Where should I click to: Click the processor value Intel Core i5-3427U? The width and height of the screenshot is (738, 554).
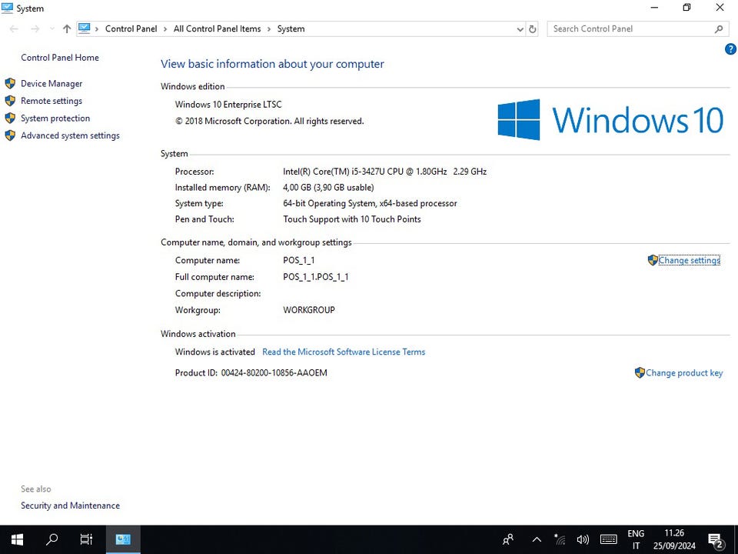click(384, 172)
